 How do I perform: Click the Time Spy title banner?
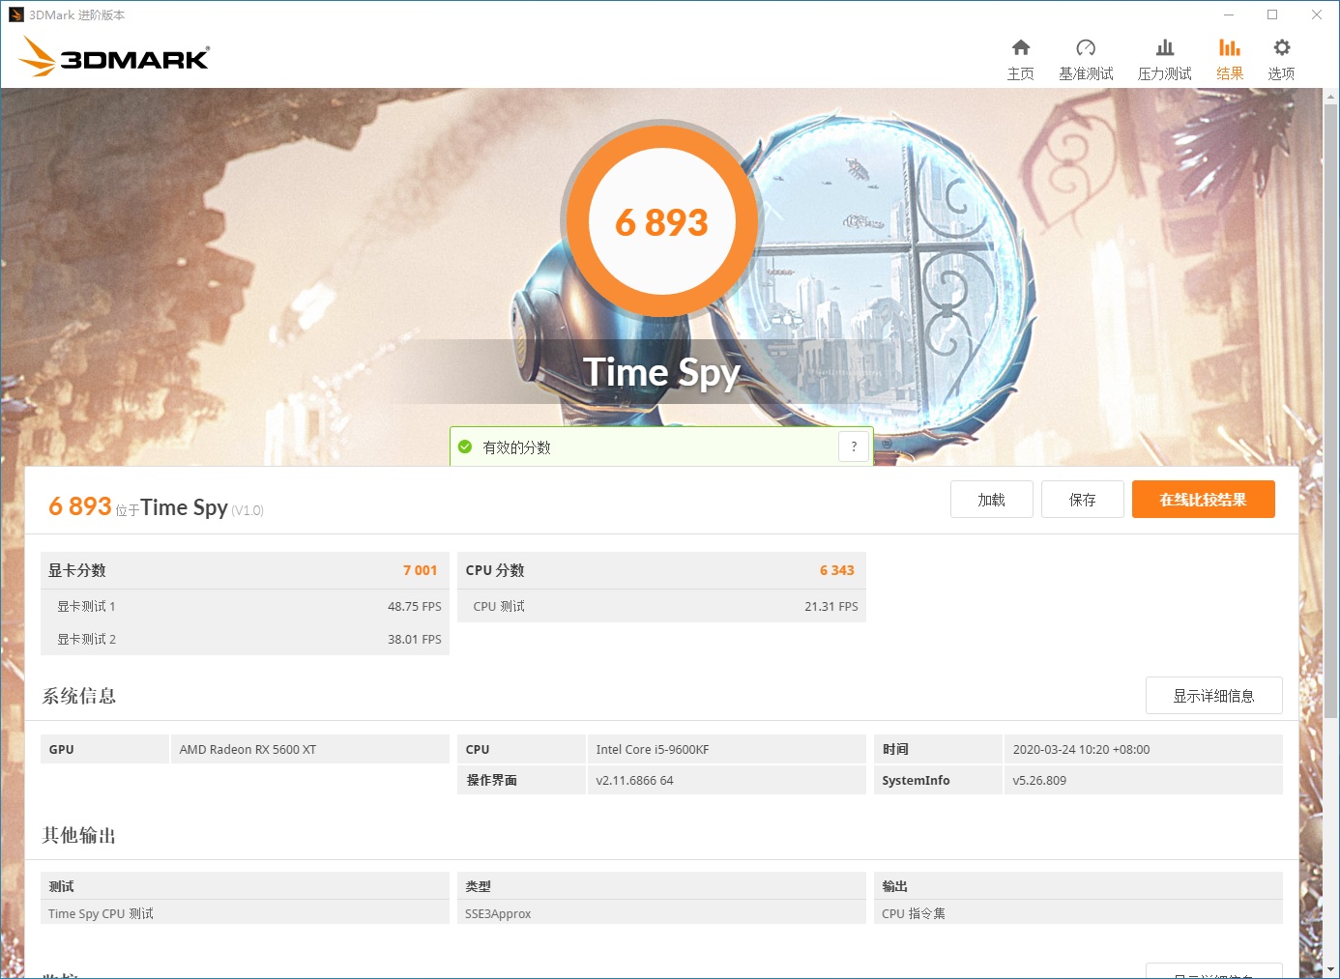point(661,372)
